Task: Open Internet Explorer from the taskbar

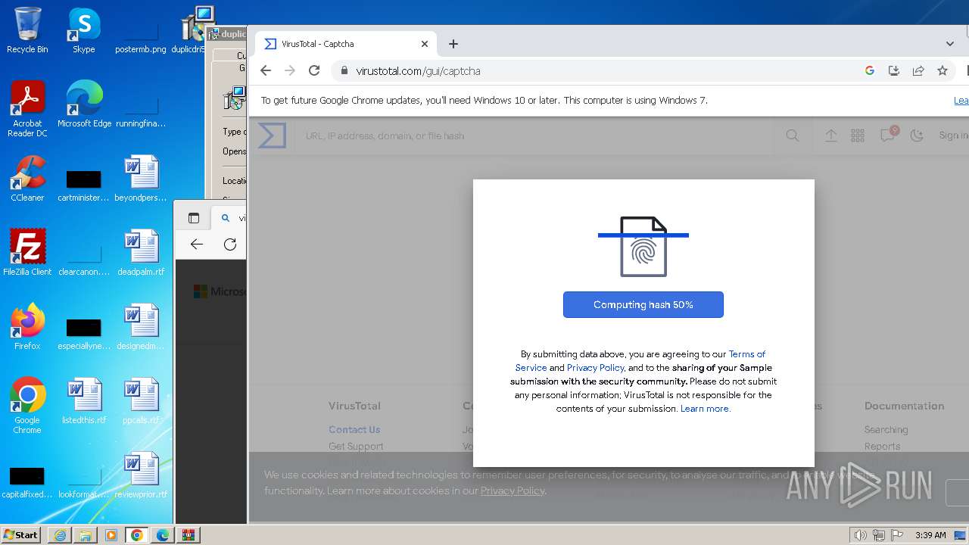Action: coord(60,535)
